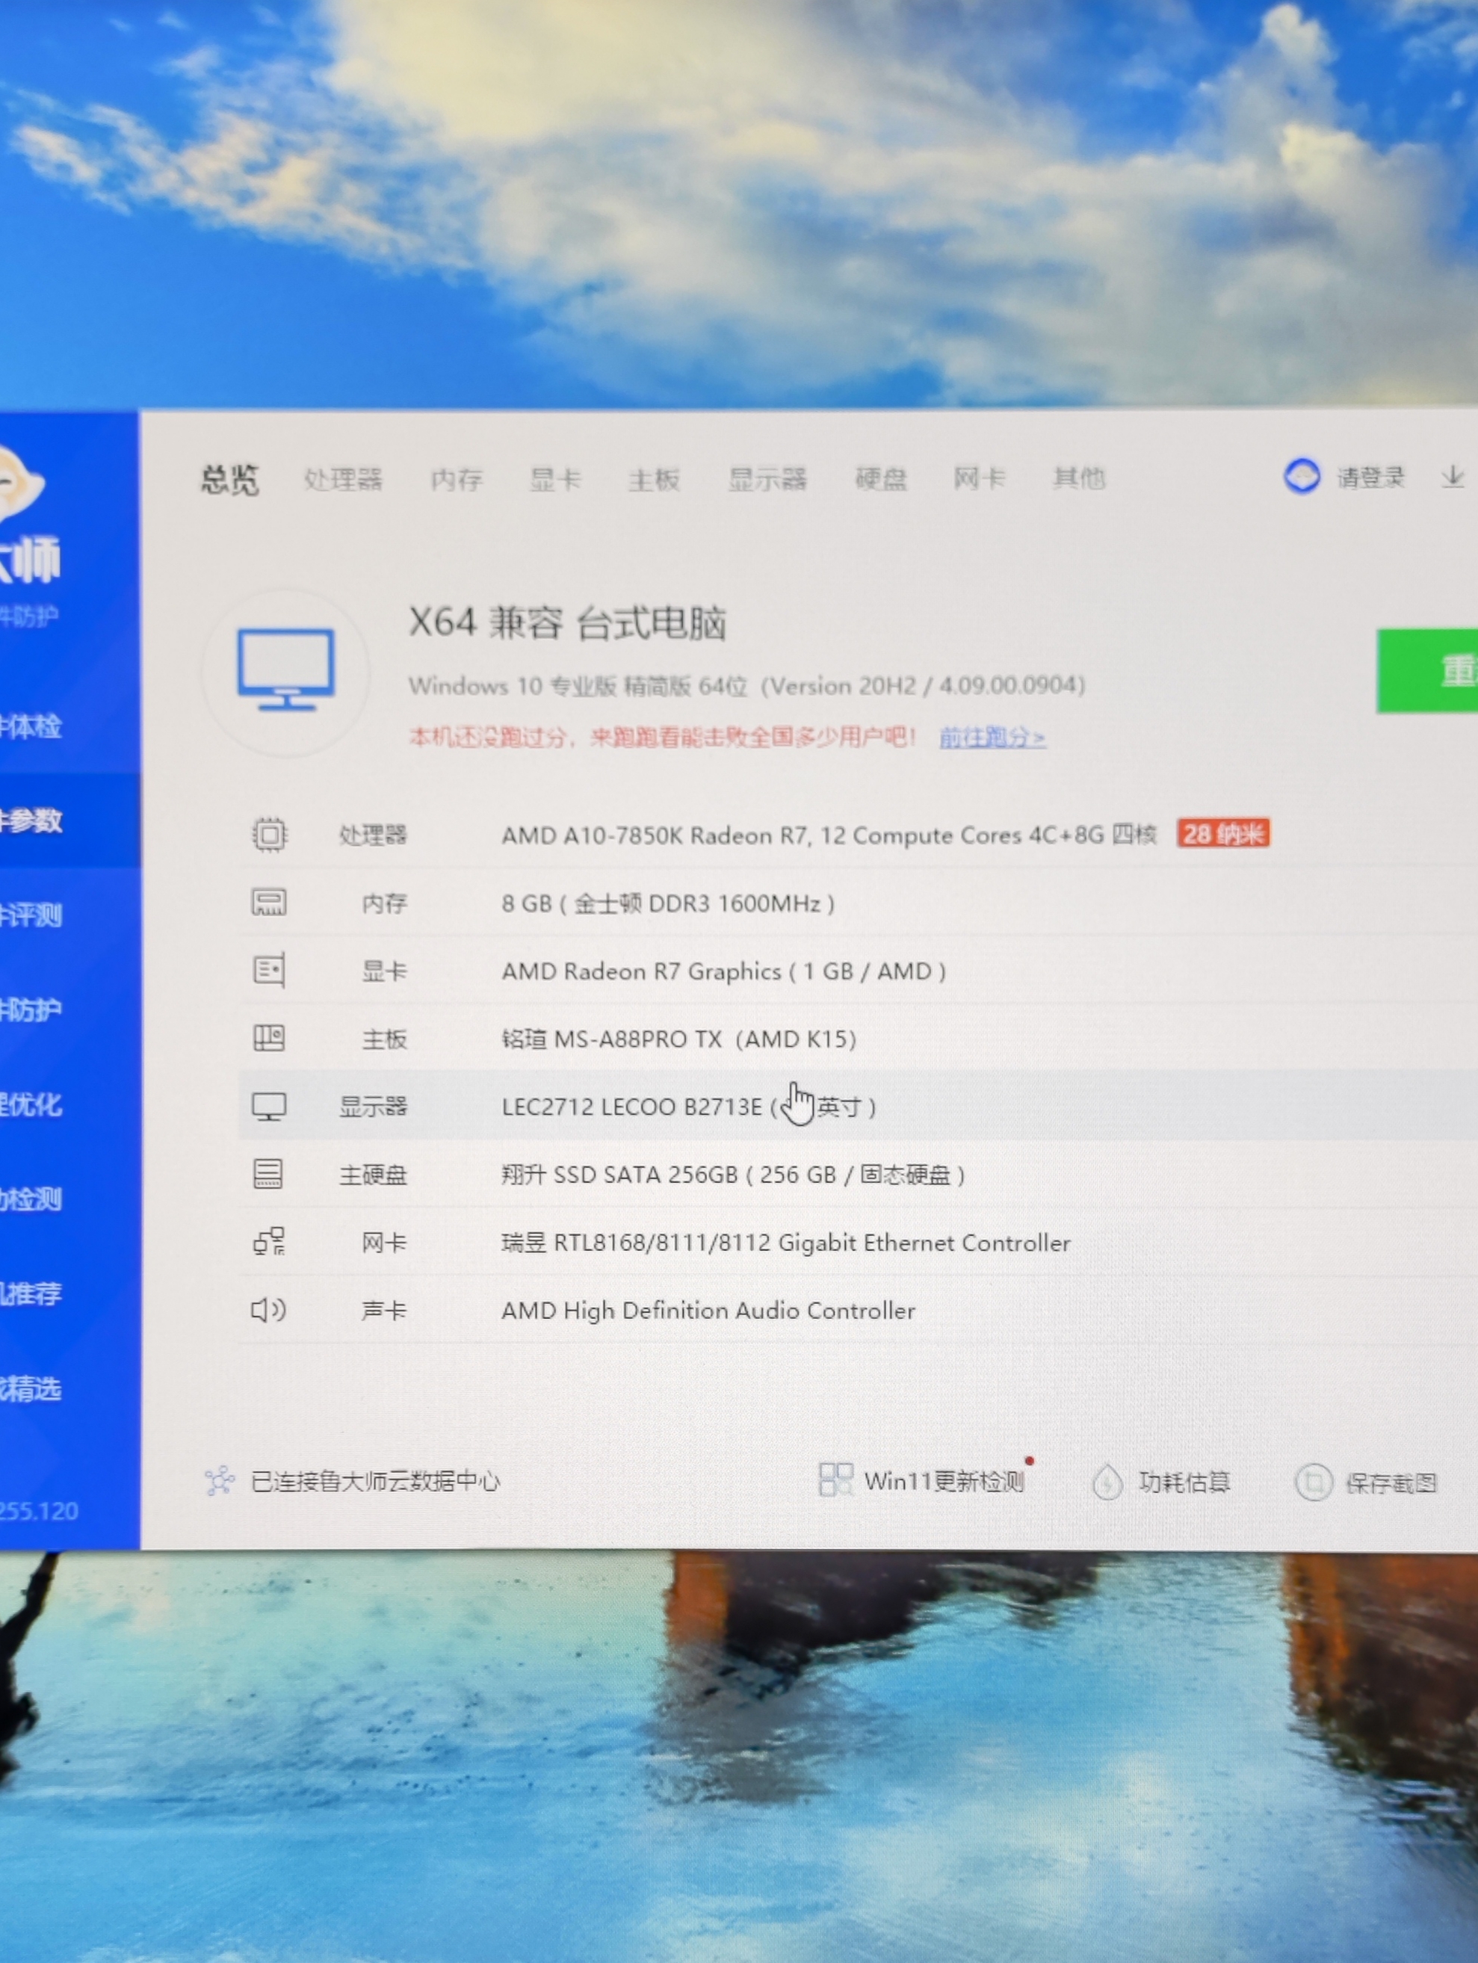
Task: Click the desktop computer monitor icon
Action: click(285, 670)
